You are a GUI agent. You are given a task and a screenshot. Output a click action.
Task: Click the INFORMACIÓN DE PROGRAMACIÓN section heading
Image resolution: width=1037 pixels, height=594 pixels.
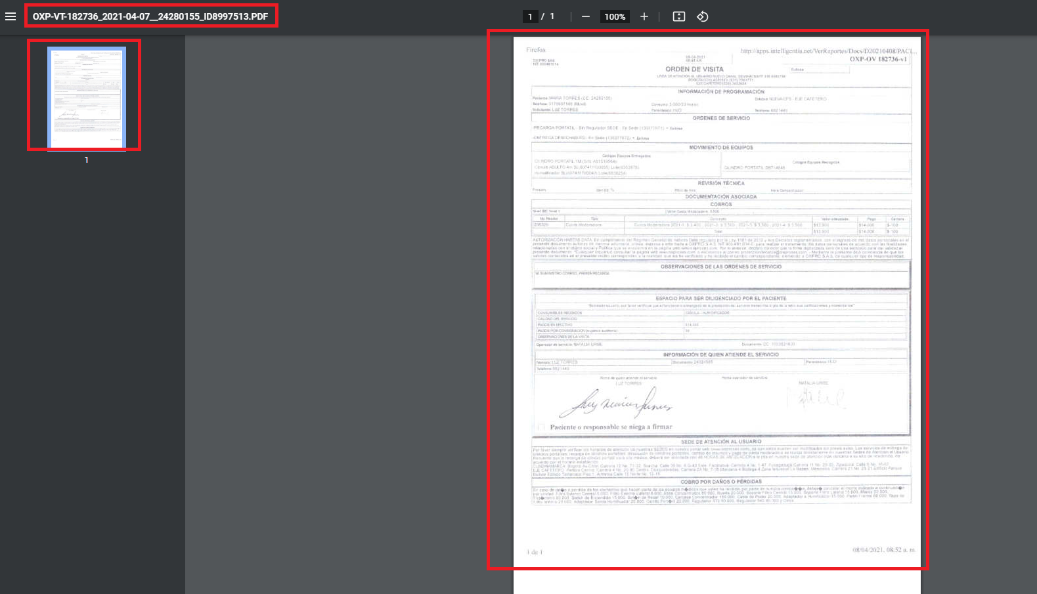point(721,92)
